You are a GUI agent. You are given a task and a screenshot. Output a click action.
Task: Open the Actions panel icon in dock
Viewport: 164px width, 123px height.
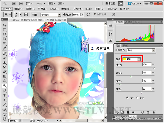[111, 40]
